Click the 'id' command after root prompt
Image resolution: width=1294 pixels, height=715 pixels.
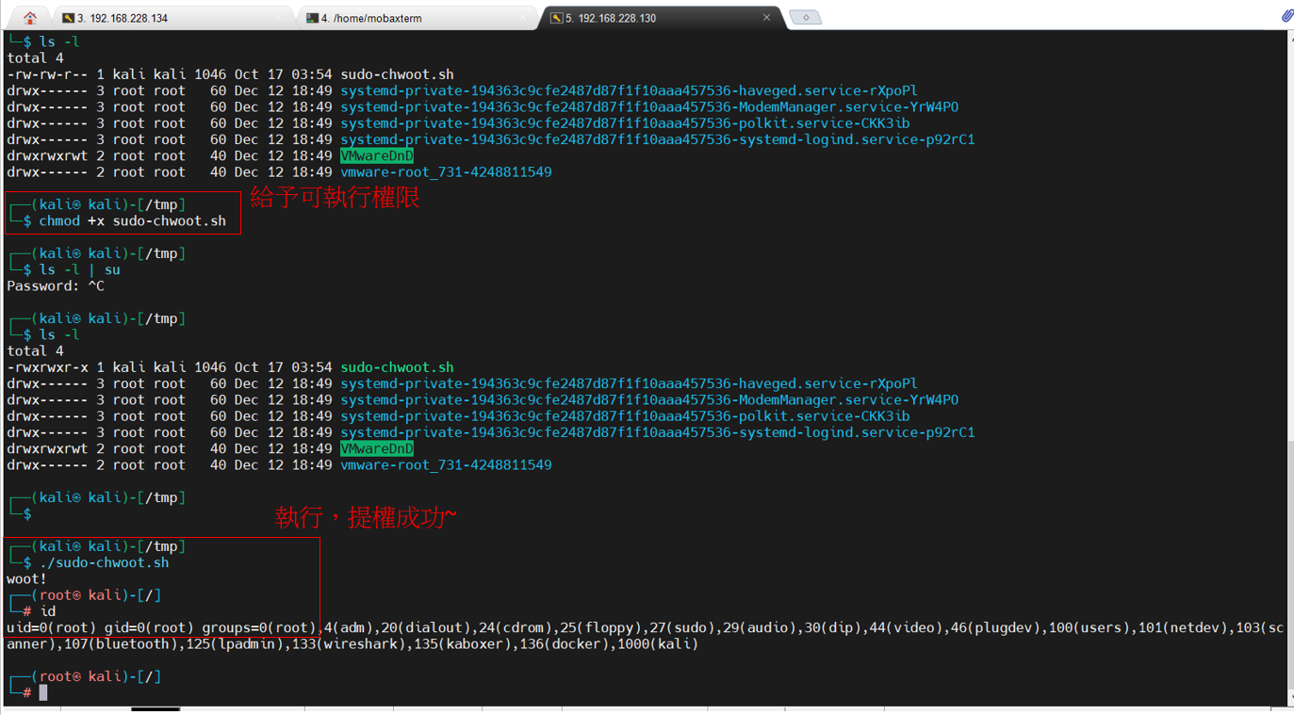tap(47, 611)
